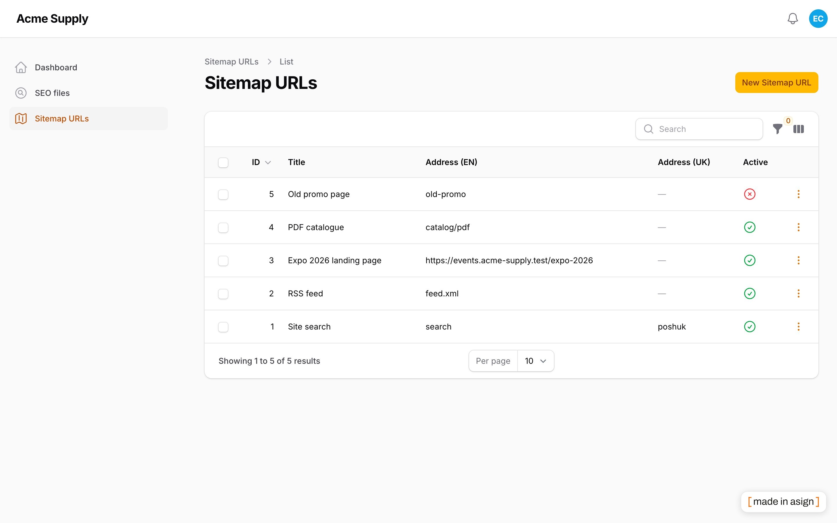
Task: Open actions menu for Expo 2026 landing page
Action: point(799,260)
